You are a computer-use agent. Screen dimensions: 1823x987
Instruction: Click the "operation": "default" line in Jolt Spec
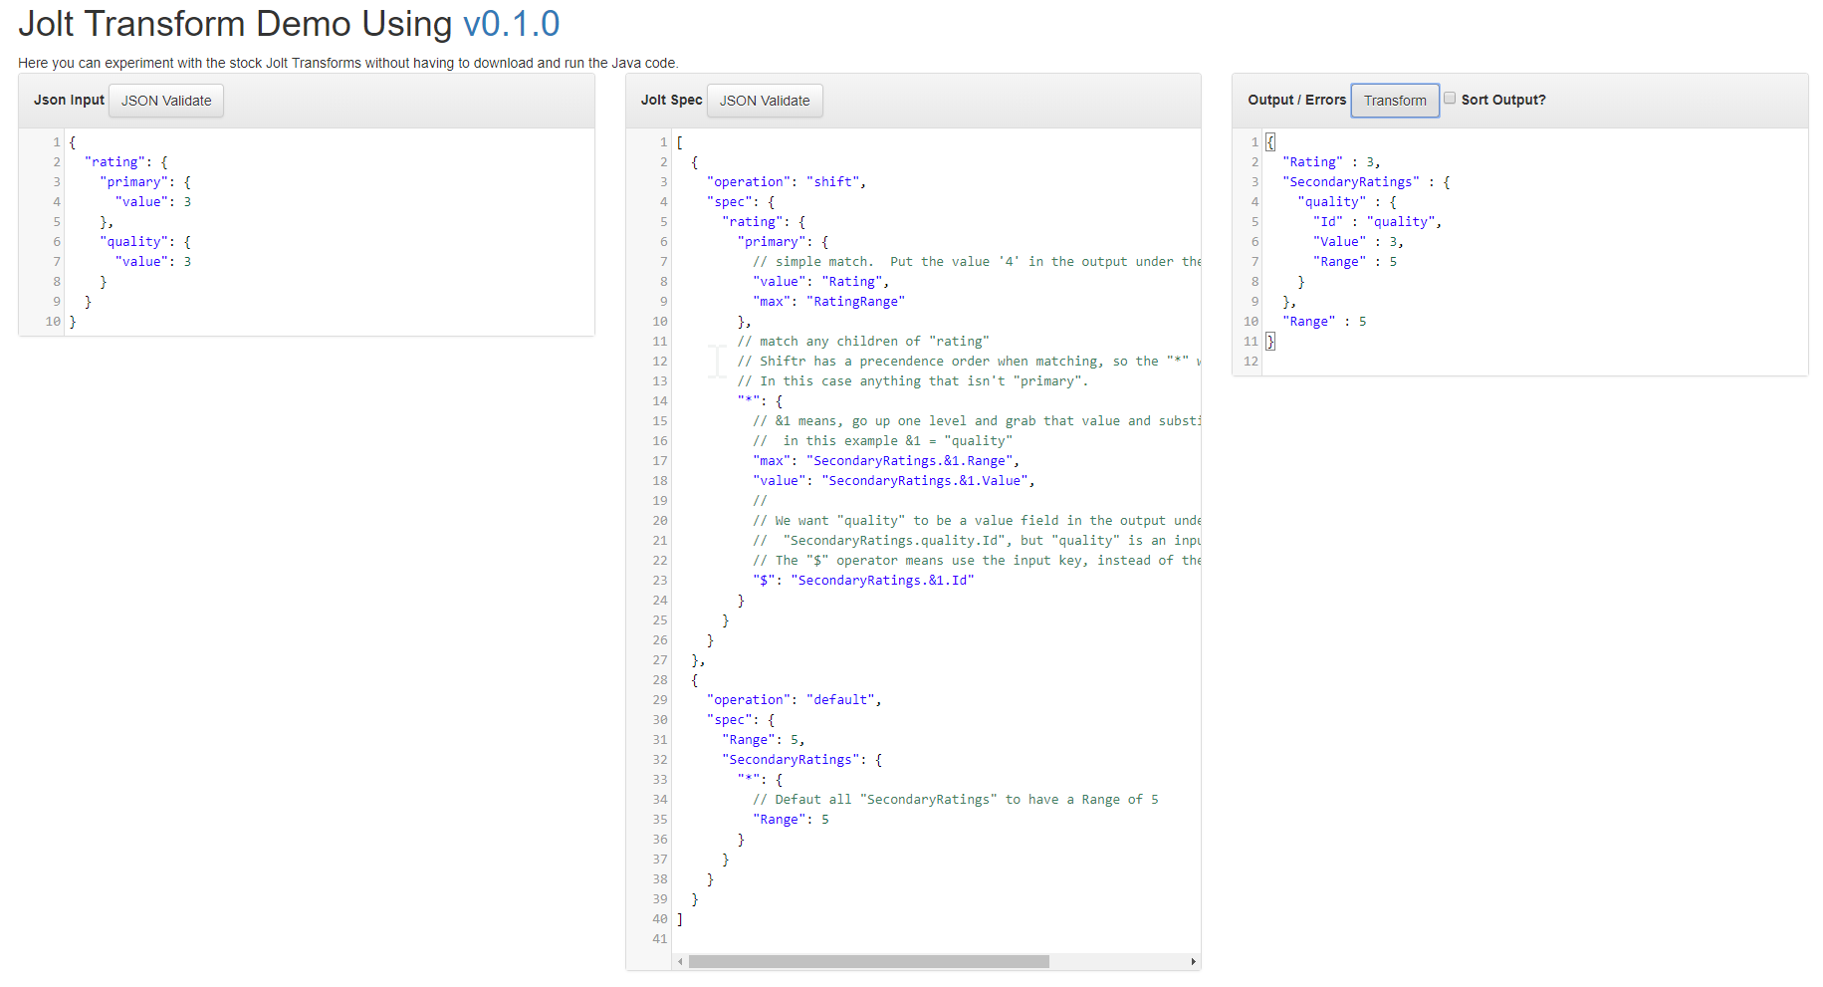pos(792,699)
